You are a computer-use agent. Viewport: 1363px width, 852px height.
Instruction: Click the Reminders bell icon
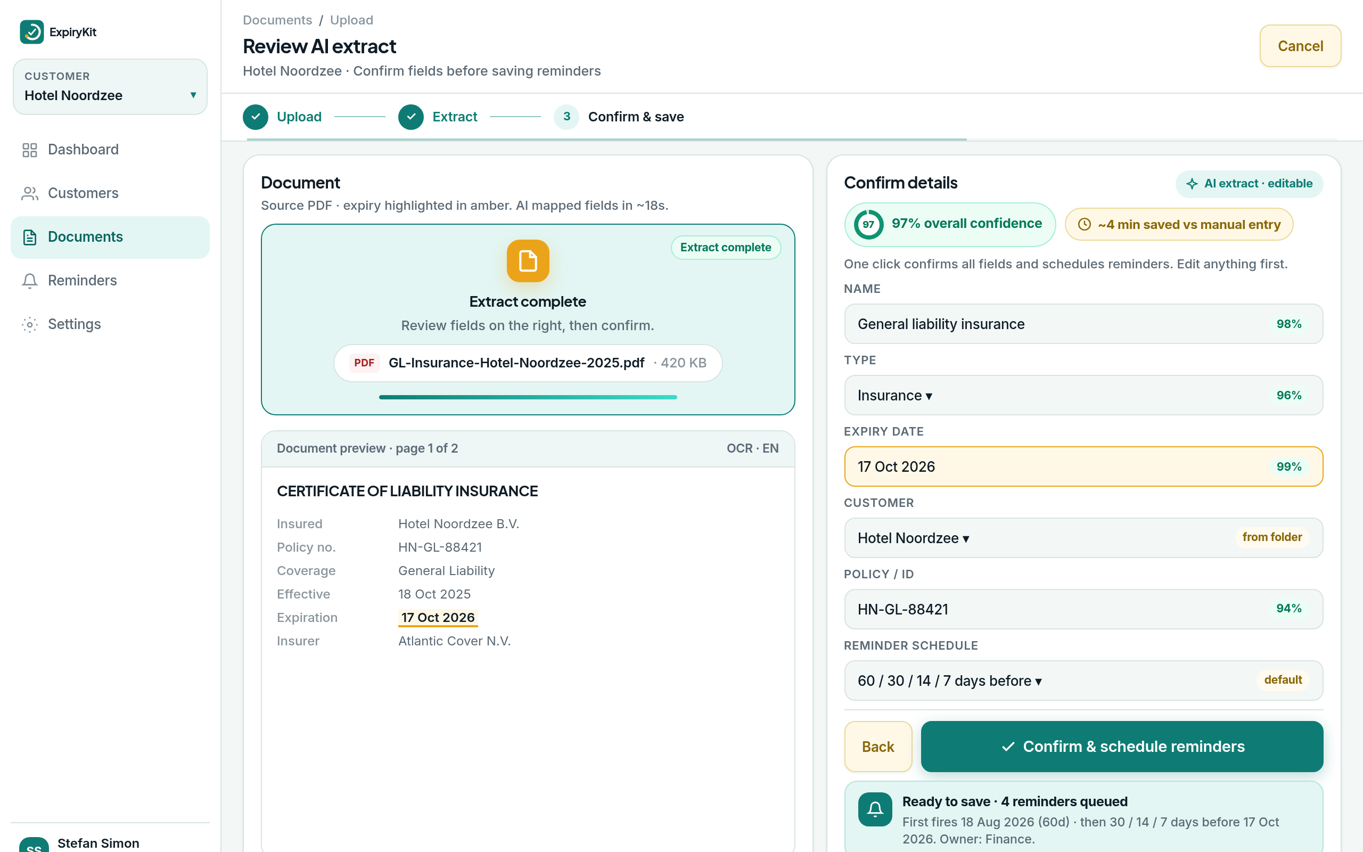(x=29, y=281)
